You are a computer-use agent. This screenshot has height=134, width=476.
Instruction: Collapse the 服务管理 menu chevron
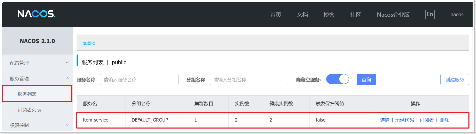coord(67,78)
